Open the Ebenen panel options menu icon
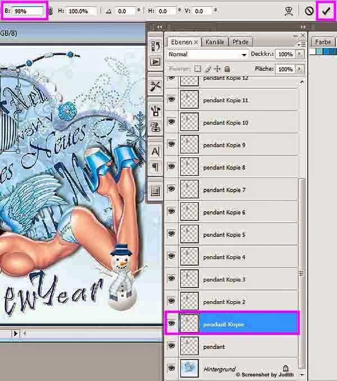 [302, 44]
